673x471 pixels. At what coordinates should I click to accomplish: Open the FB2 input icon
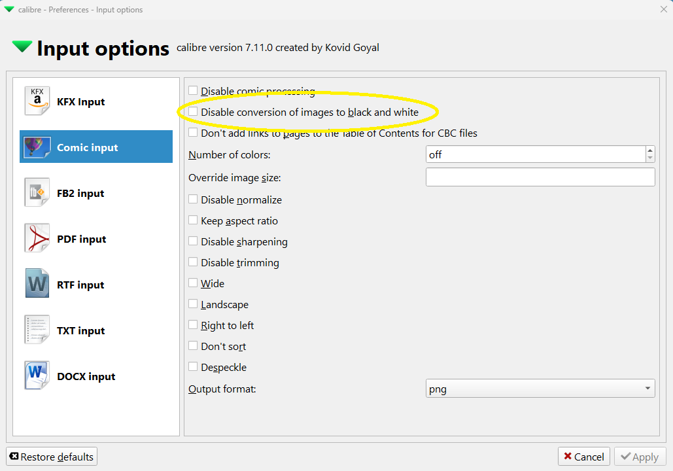tap(37, 193)
